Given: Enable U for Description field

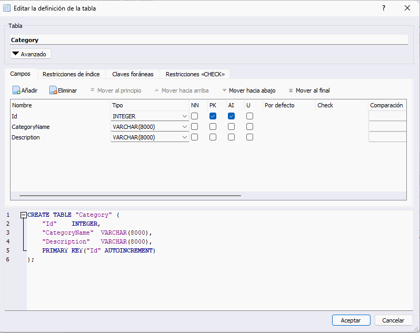Looking at the screenshot, I should tap(249, 137).
